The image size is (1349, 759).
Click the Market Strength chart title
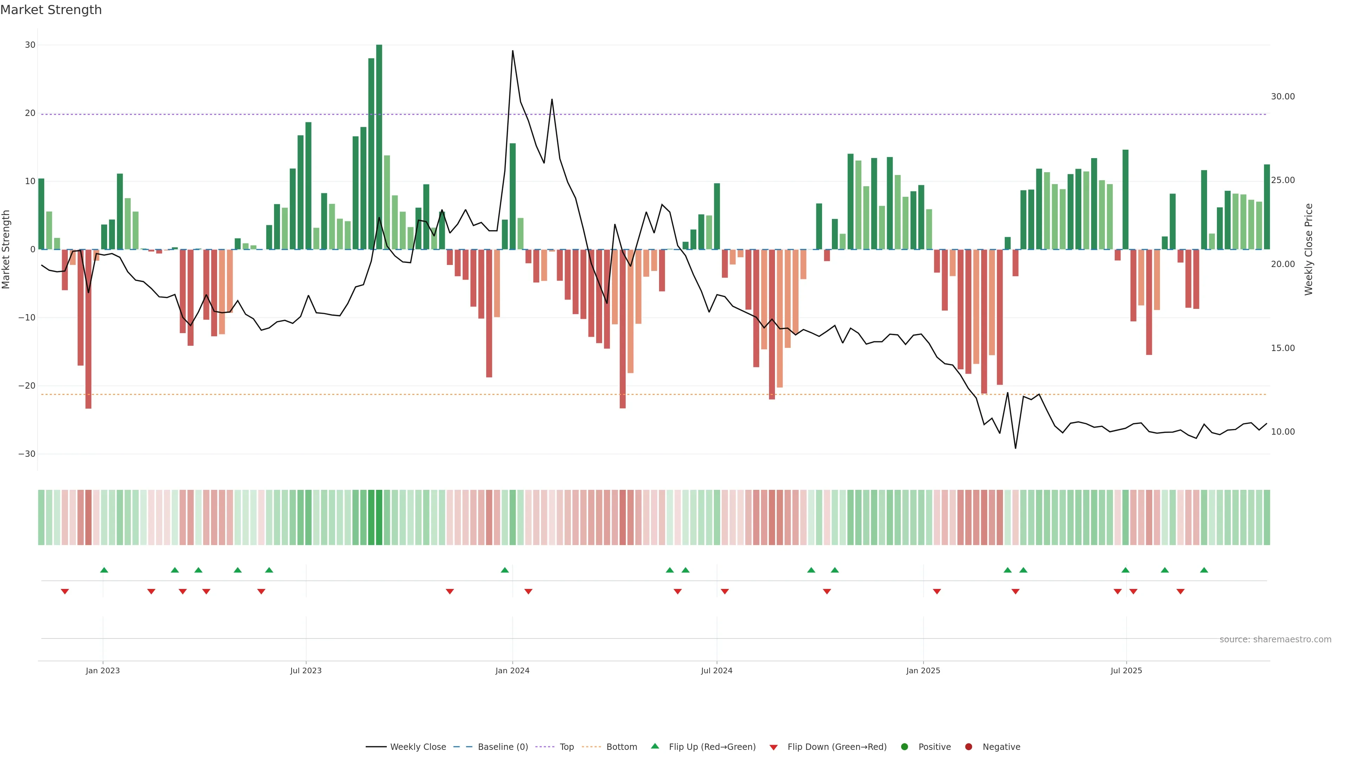tap(51, 10)
